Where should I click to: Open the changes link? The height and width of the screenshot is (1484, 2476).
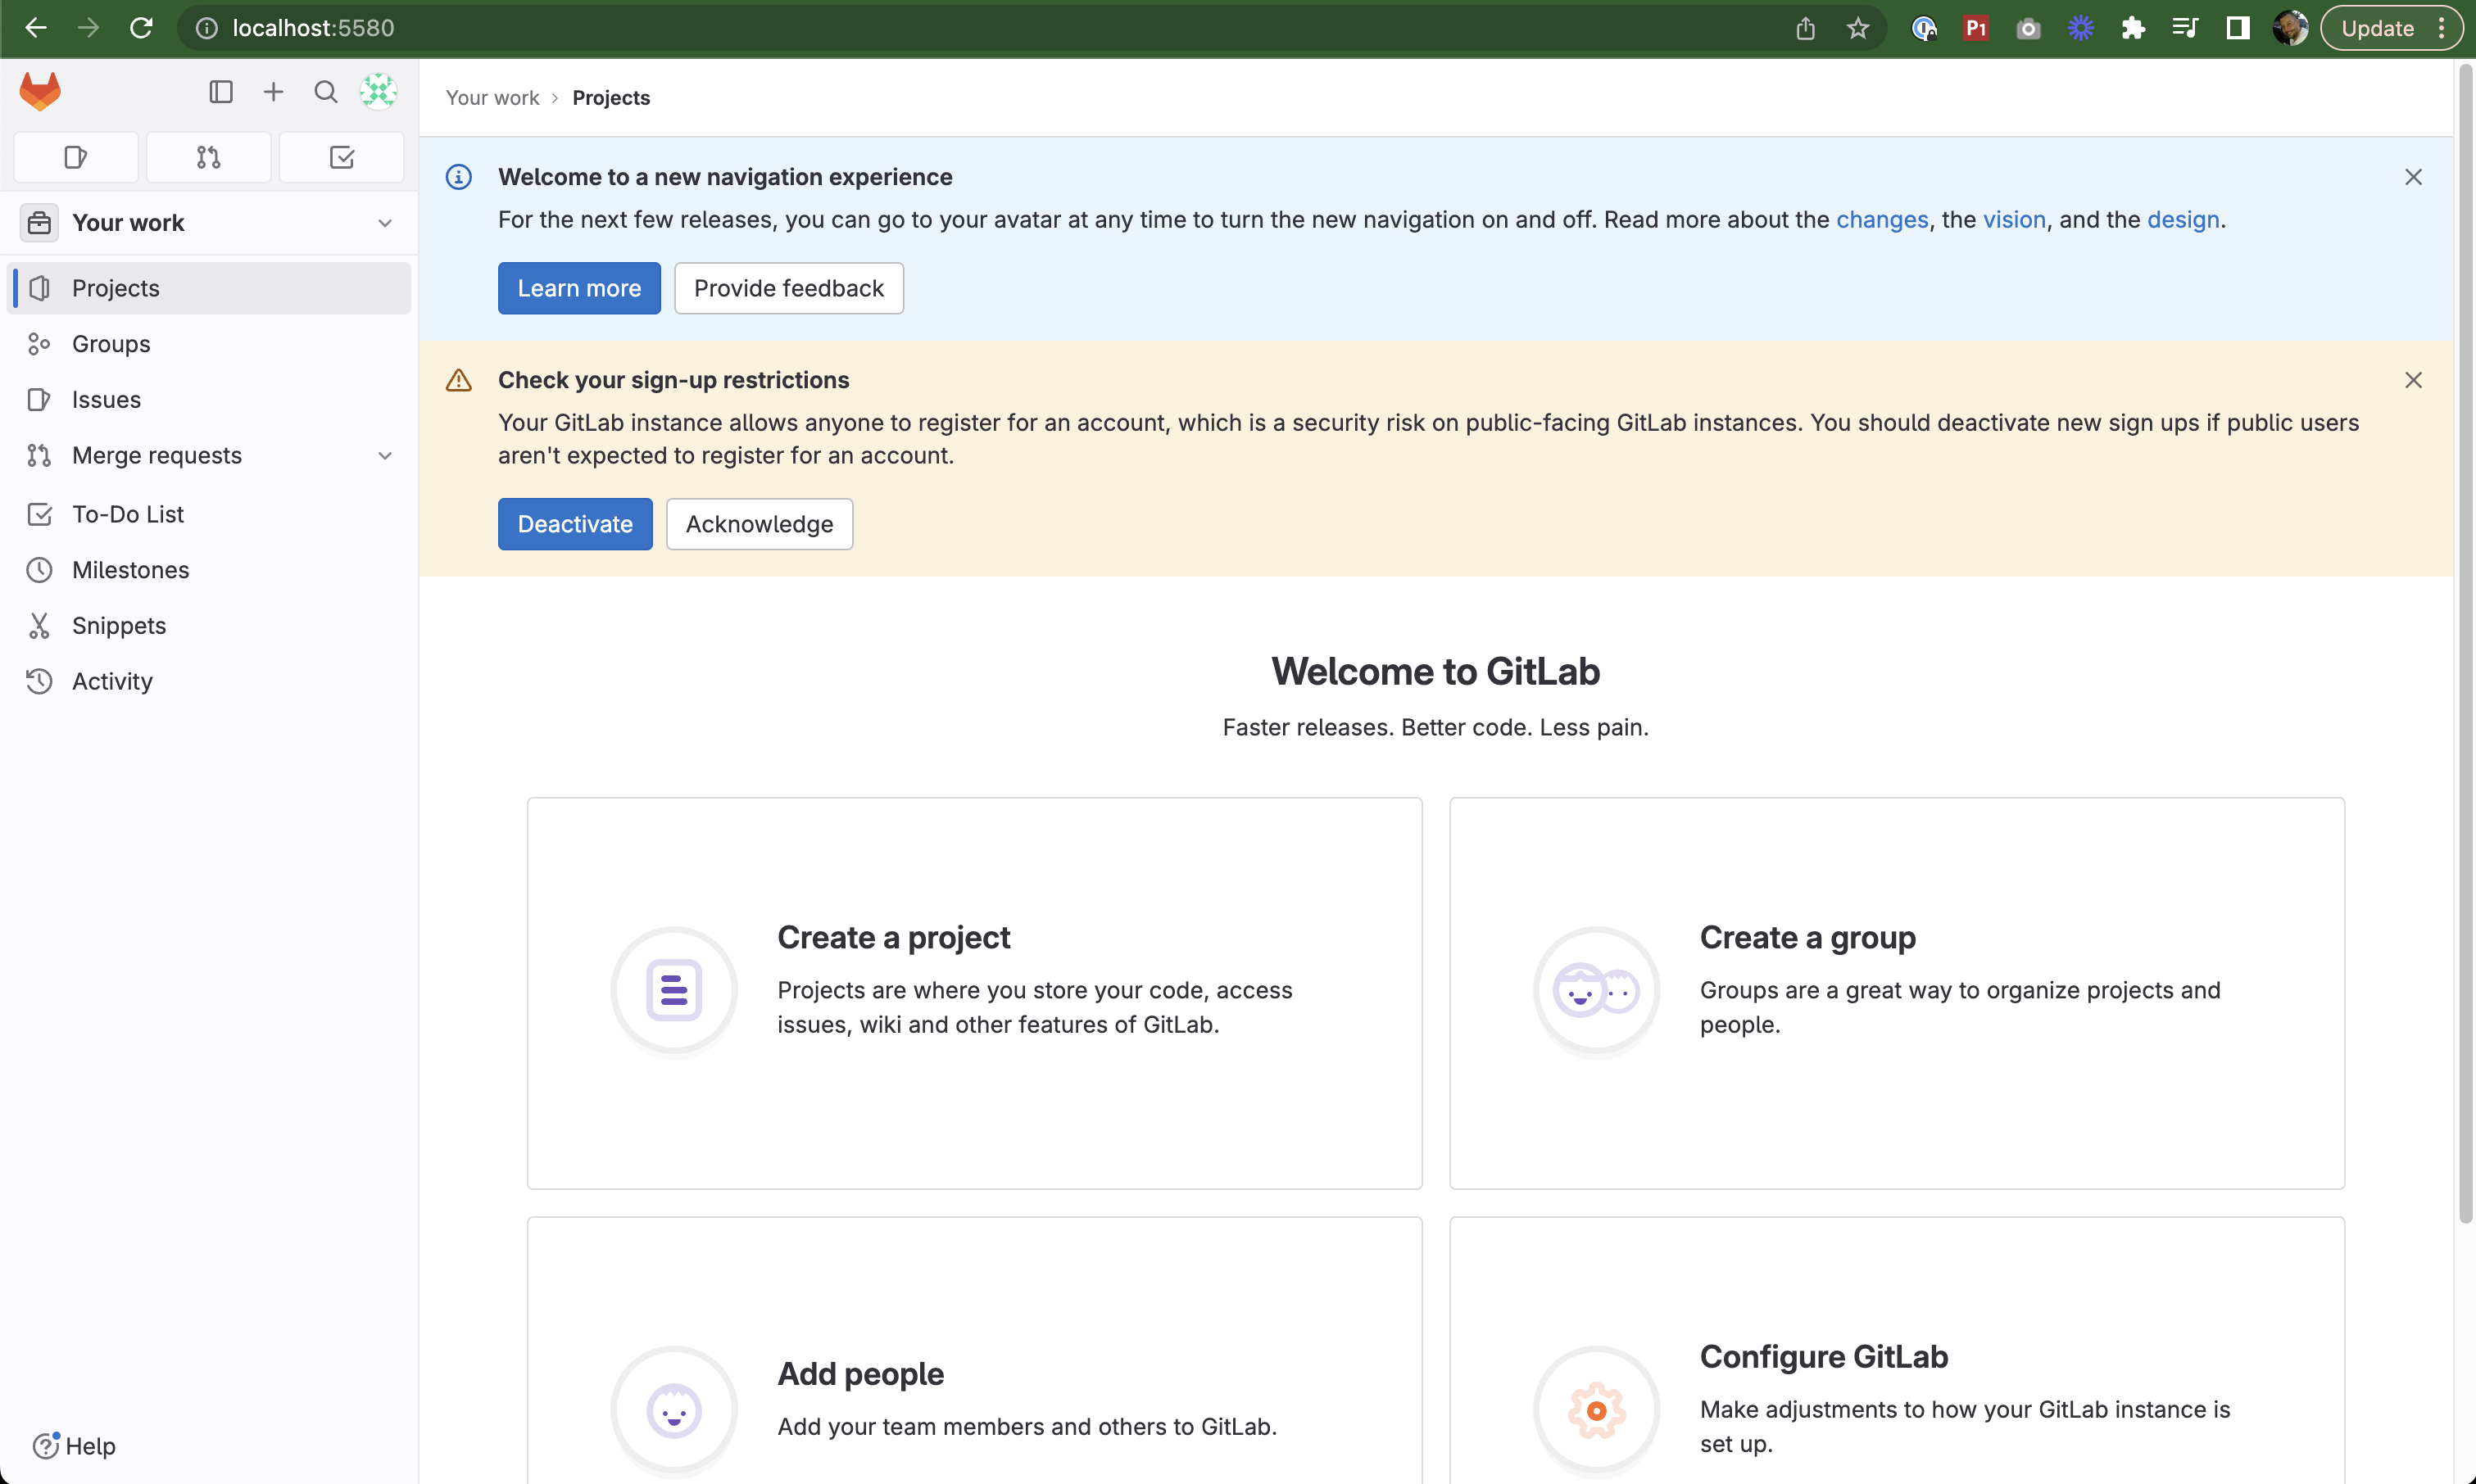(x=1882, y=220)
